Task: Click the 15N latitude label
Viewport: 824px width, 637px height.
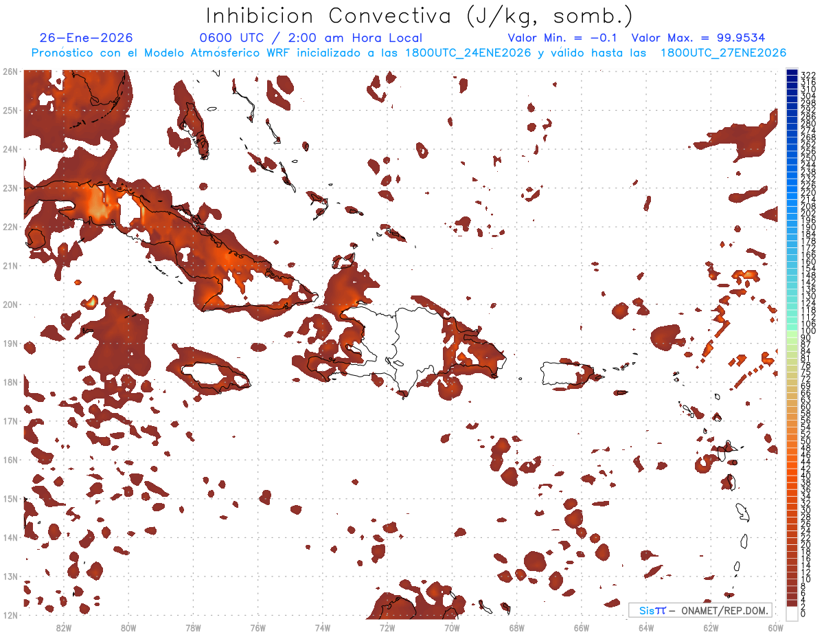Action: click(x=10, y=498)
